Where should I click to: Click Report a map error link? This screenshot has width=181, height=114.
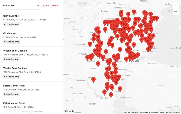point(173,112)
